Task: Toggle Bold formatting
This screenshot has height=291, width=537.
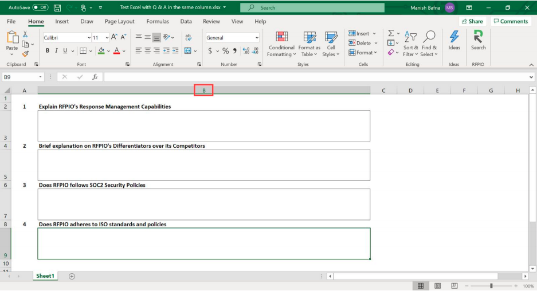Action: pos(47,50)
